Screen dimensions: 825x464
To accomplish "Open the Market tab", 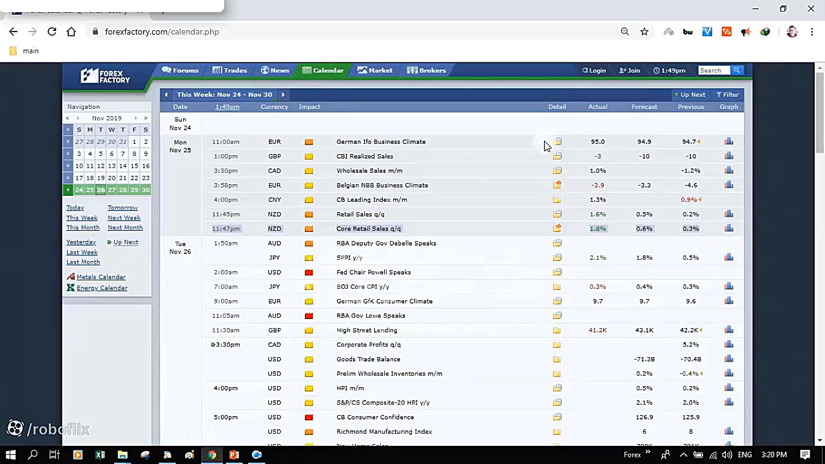I will click(x=375, y=70).
